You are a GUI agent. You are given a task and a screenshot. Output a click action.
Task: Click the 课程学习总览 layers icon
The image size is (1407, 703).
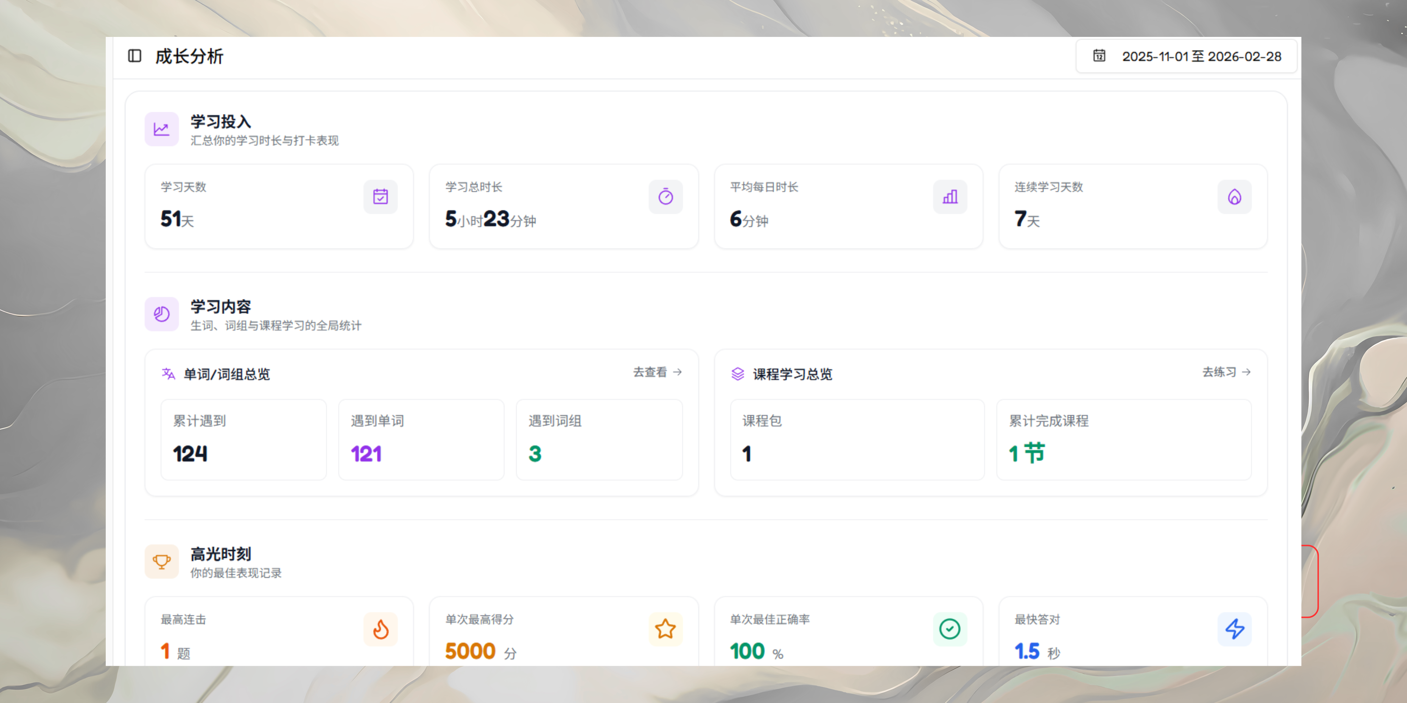[737, 374]
